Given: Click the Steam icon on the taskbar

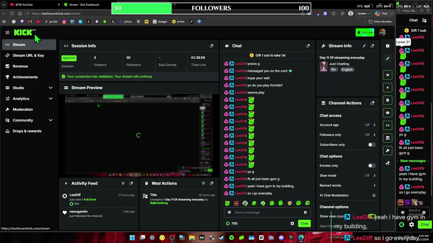Looking at the screenshot, I should (222, 238).
